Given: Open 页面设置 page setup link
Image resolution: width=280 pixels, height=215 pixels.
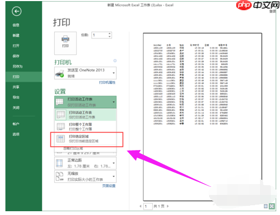Looking at the screenshot, I should coord(109,186).
